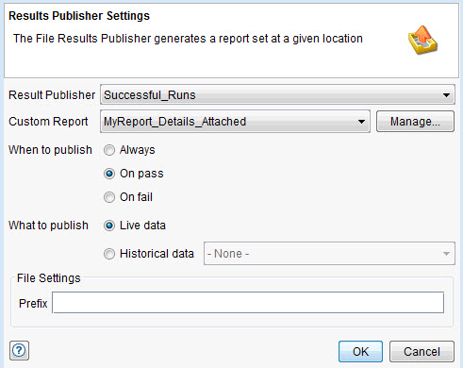Screen dimensions: 463x368
Task: Confirm settings with the OK button
Action: tap(360, 352)
